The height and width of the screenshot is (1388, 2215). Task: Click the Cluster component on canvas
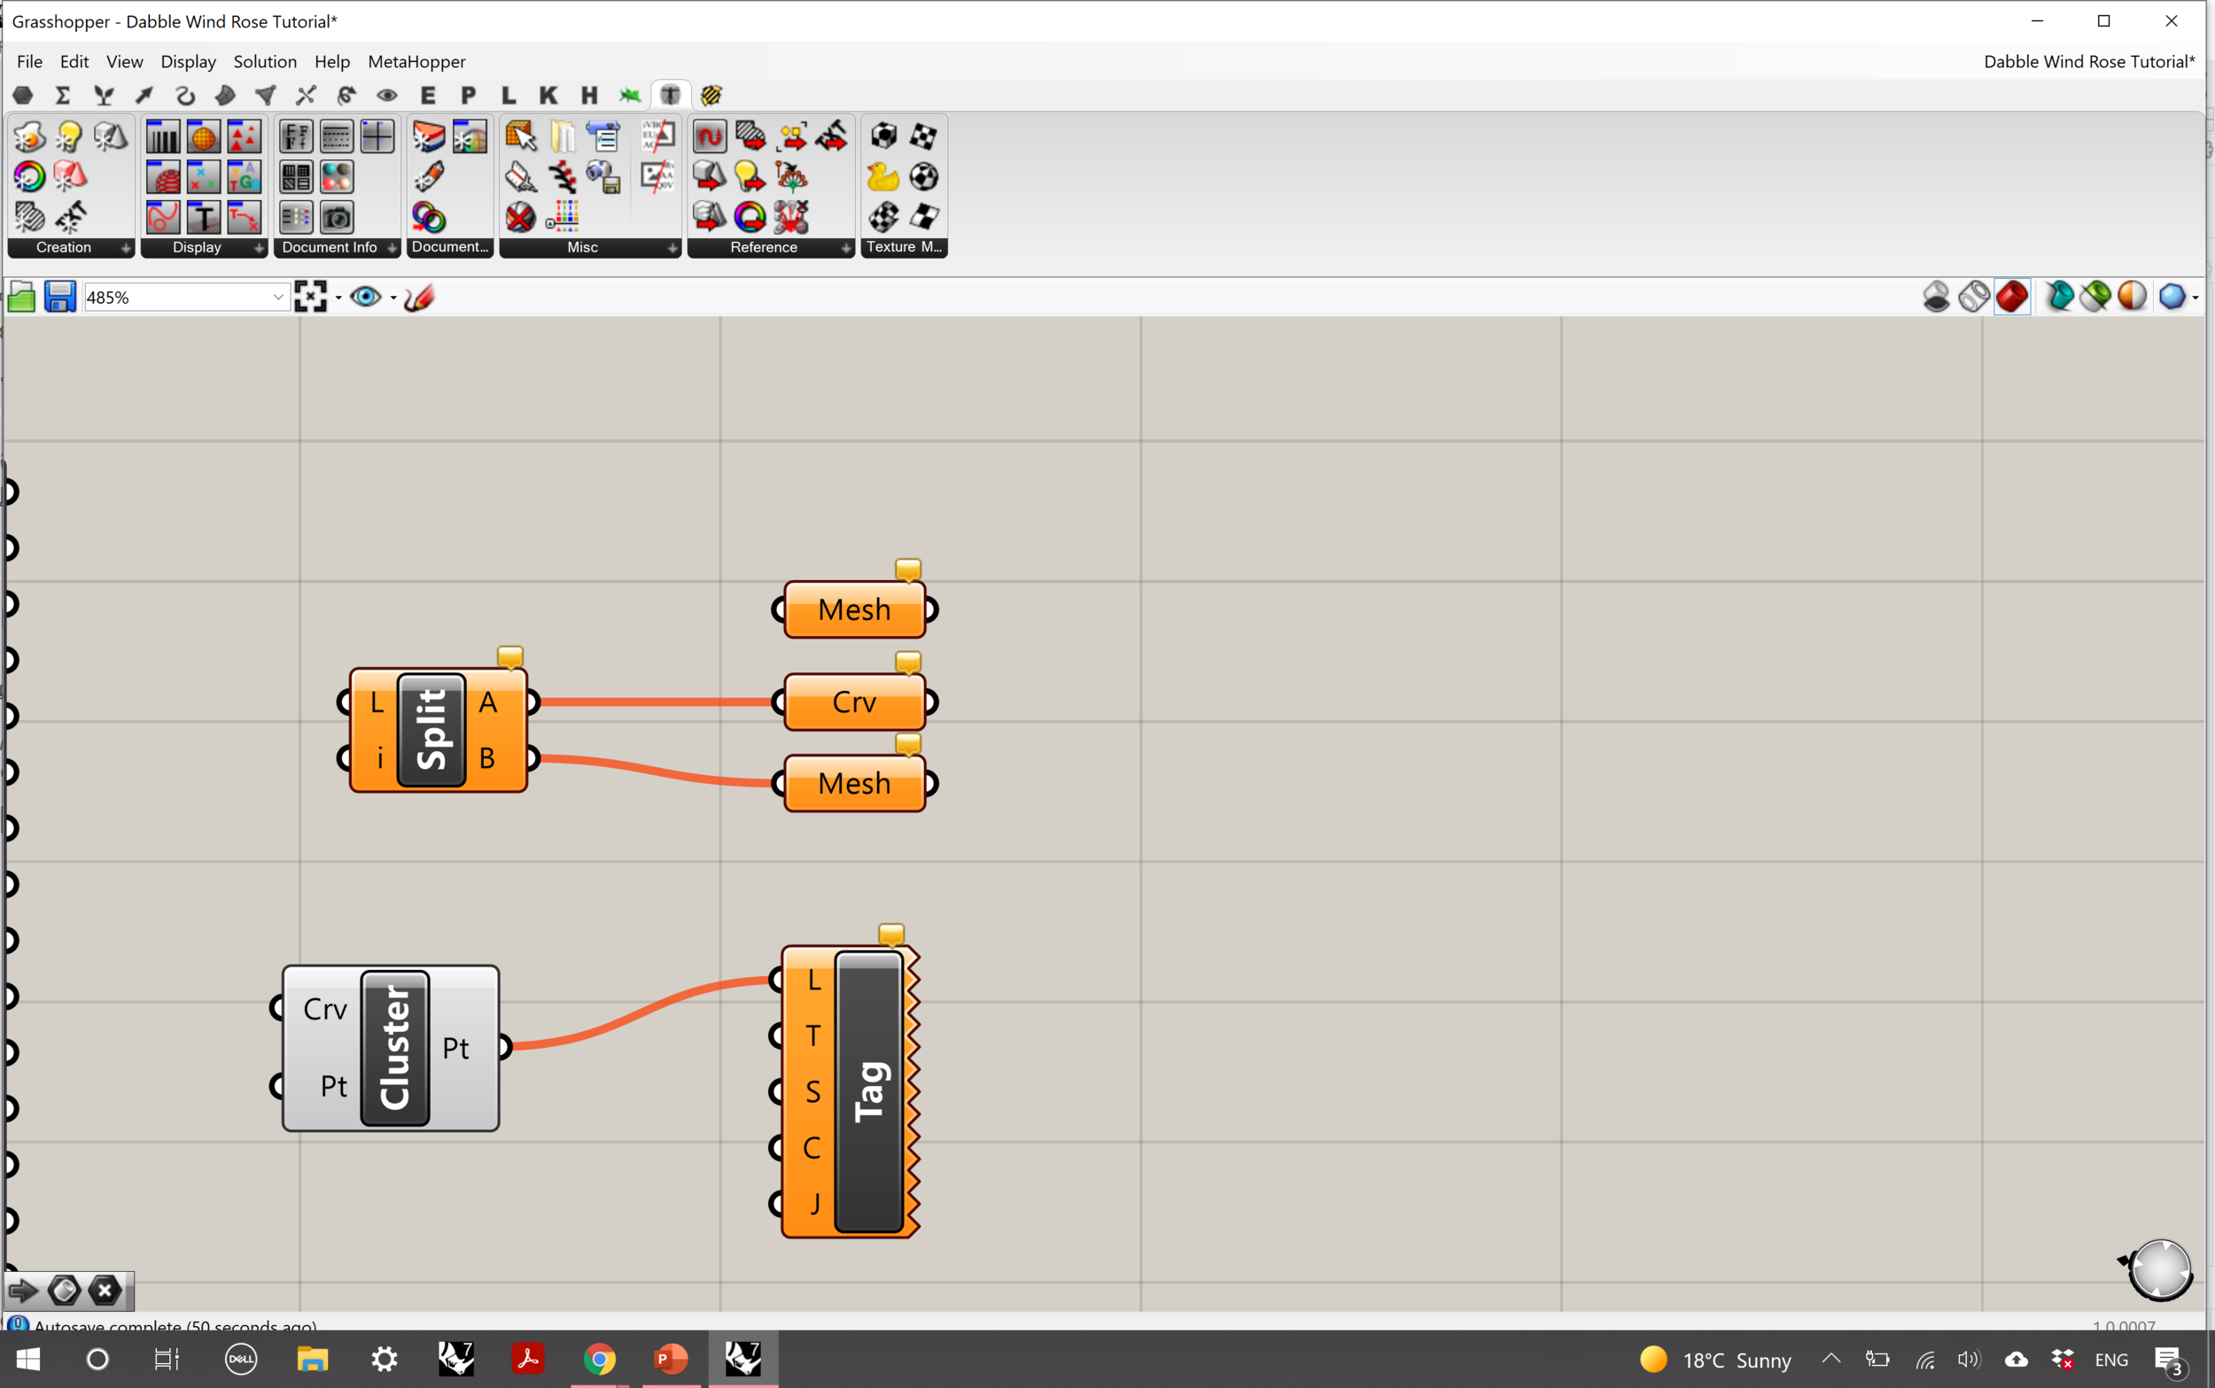[395, 1048]
